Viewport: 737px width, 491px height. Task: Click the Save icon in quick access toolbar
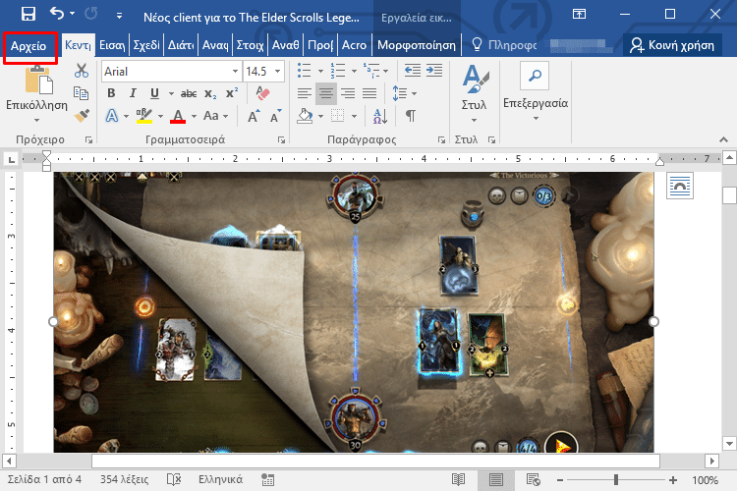click(x=28, y=14)
